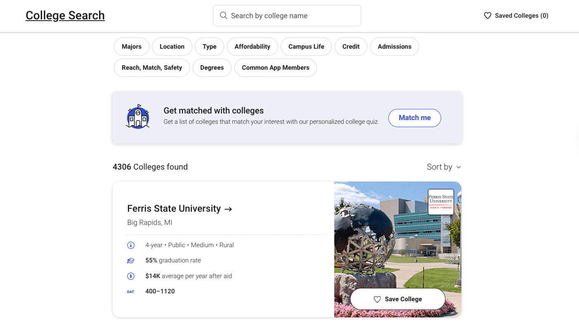Viewport: 579px width, 326px height.
Task: Open the Sort by dropdown
Action: pos(444,167)
